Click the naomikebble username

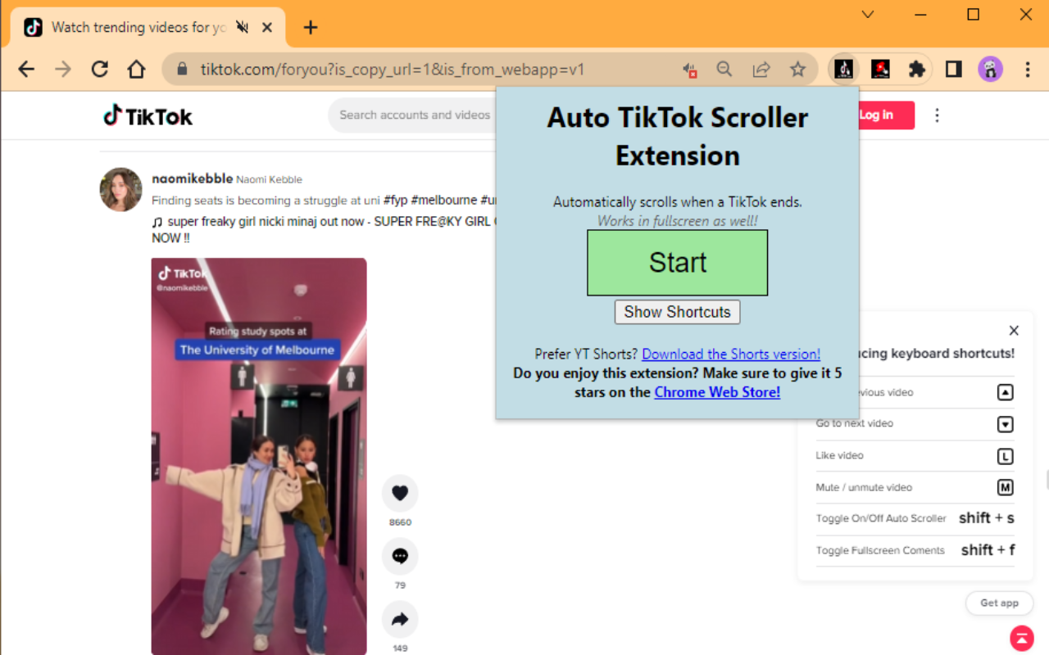pos(193,178)
